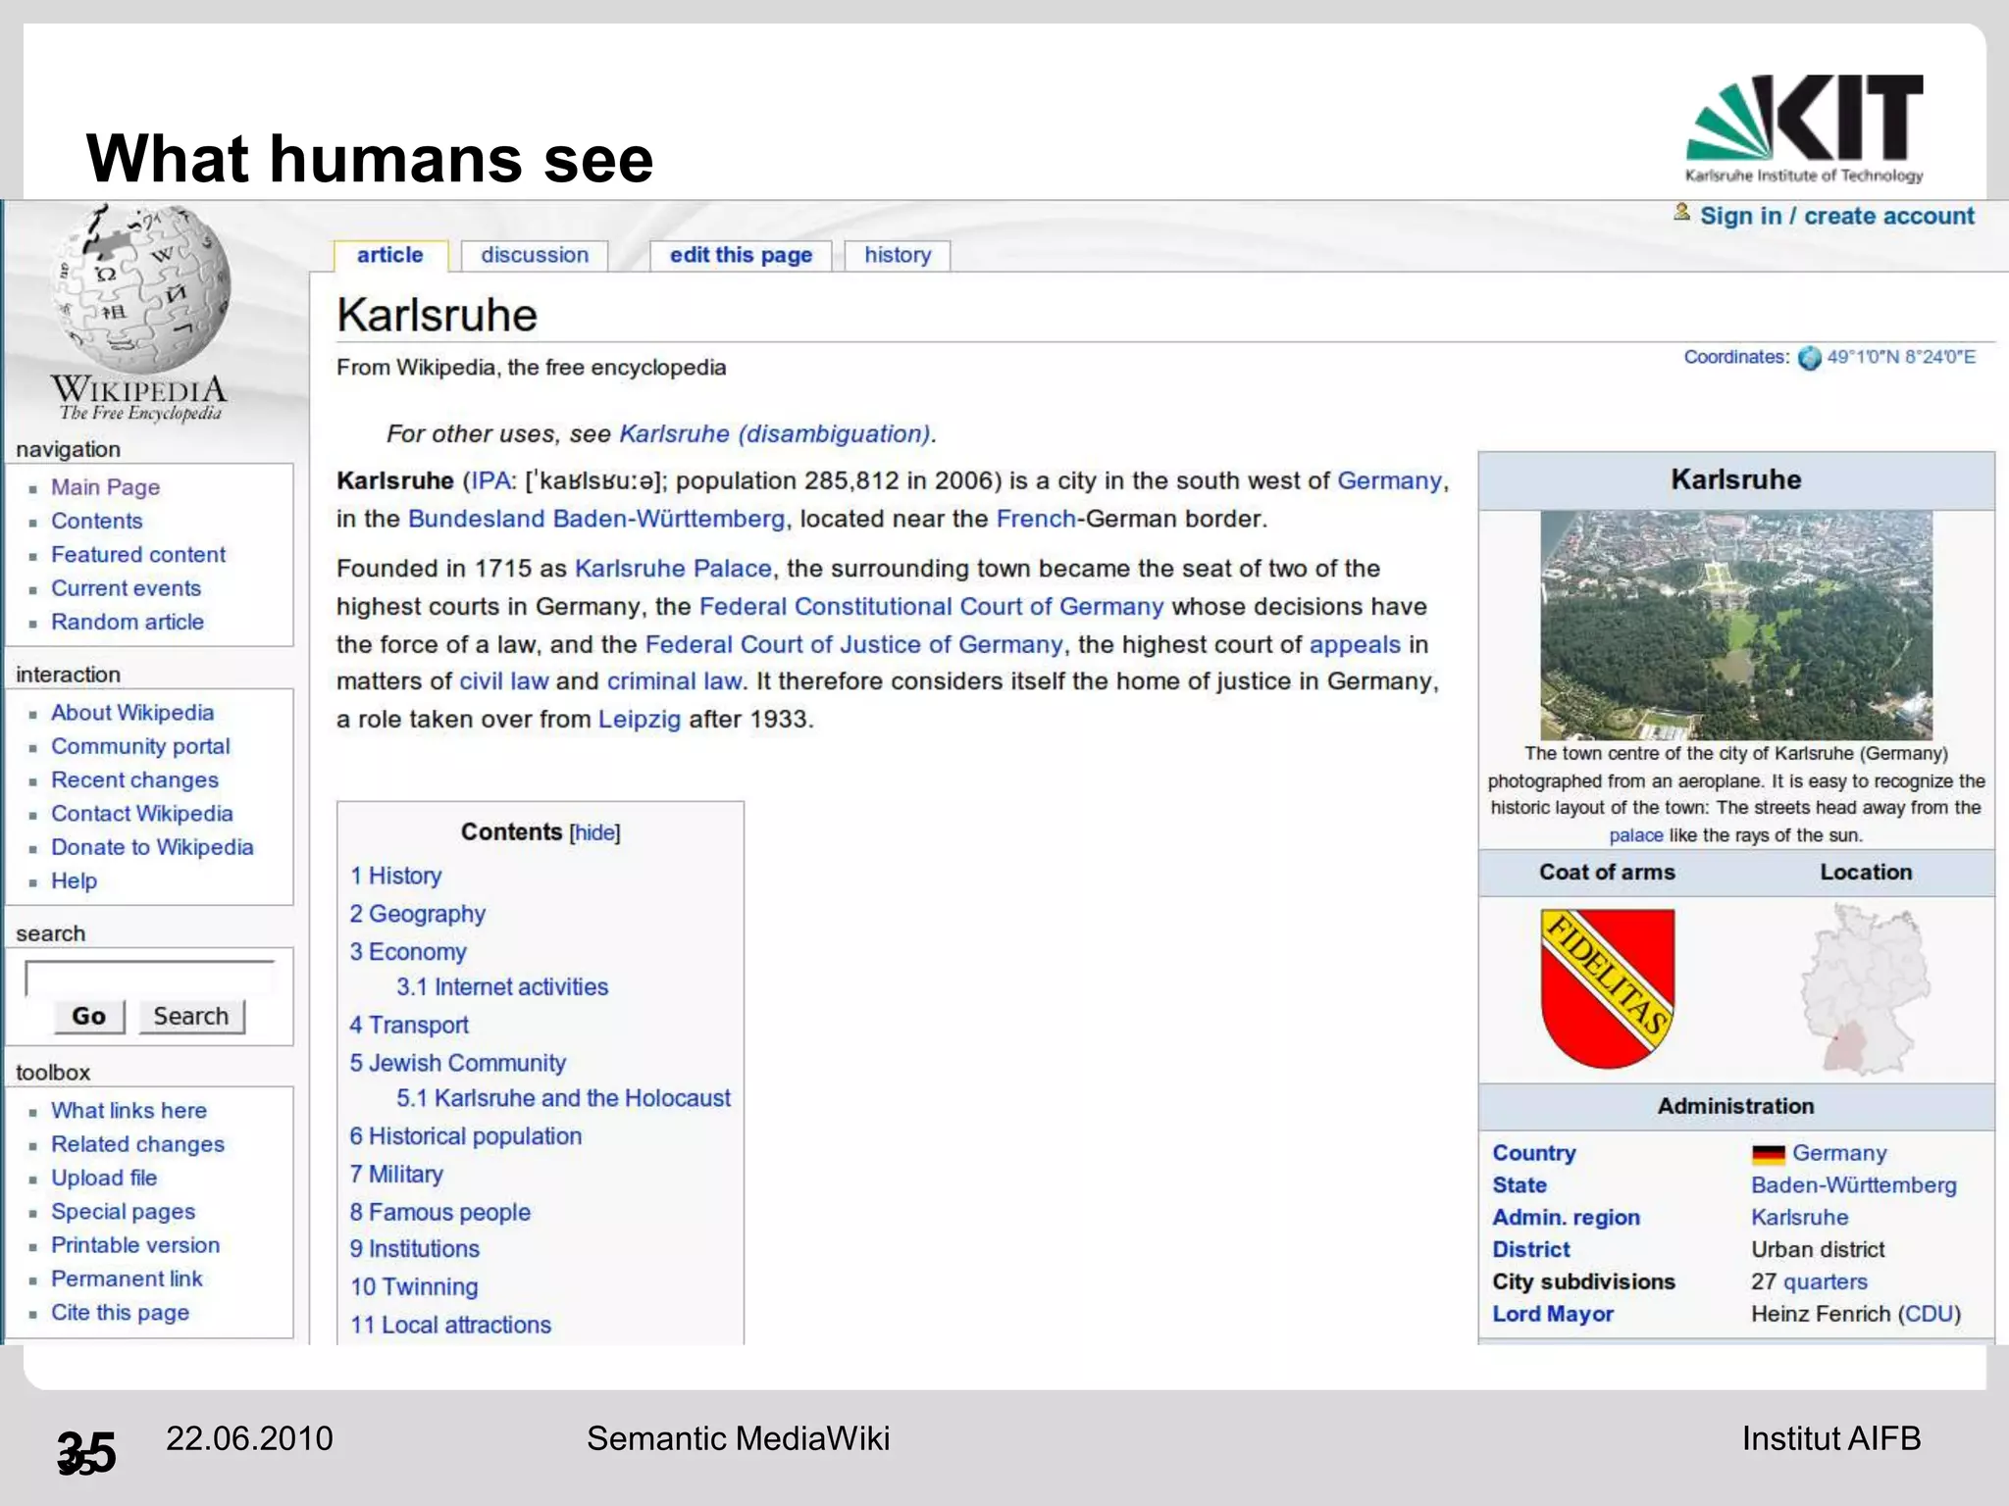Open coordinates 49°1'0"N 8°24'0"E link
This screenshot has height=1506, width=2009.
tap(1901, 358)
